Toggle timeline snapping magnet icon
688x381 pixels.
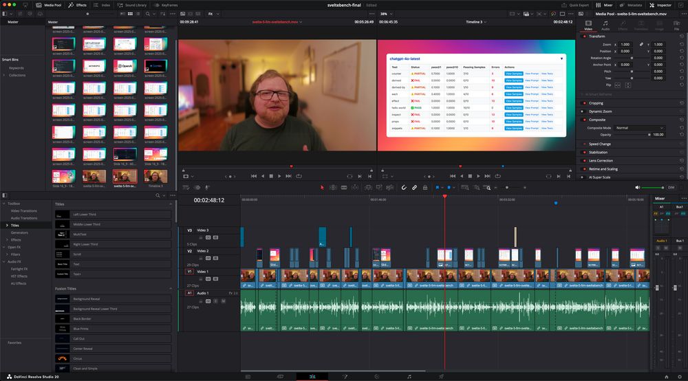tap(405, 187)
